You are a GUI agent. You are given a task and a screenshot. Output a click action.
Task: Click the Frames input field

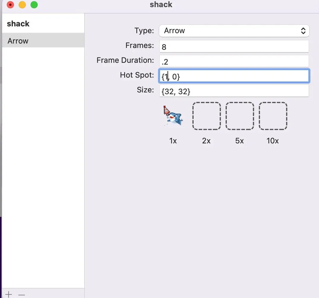[x=234, y=46]
